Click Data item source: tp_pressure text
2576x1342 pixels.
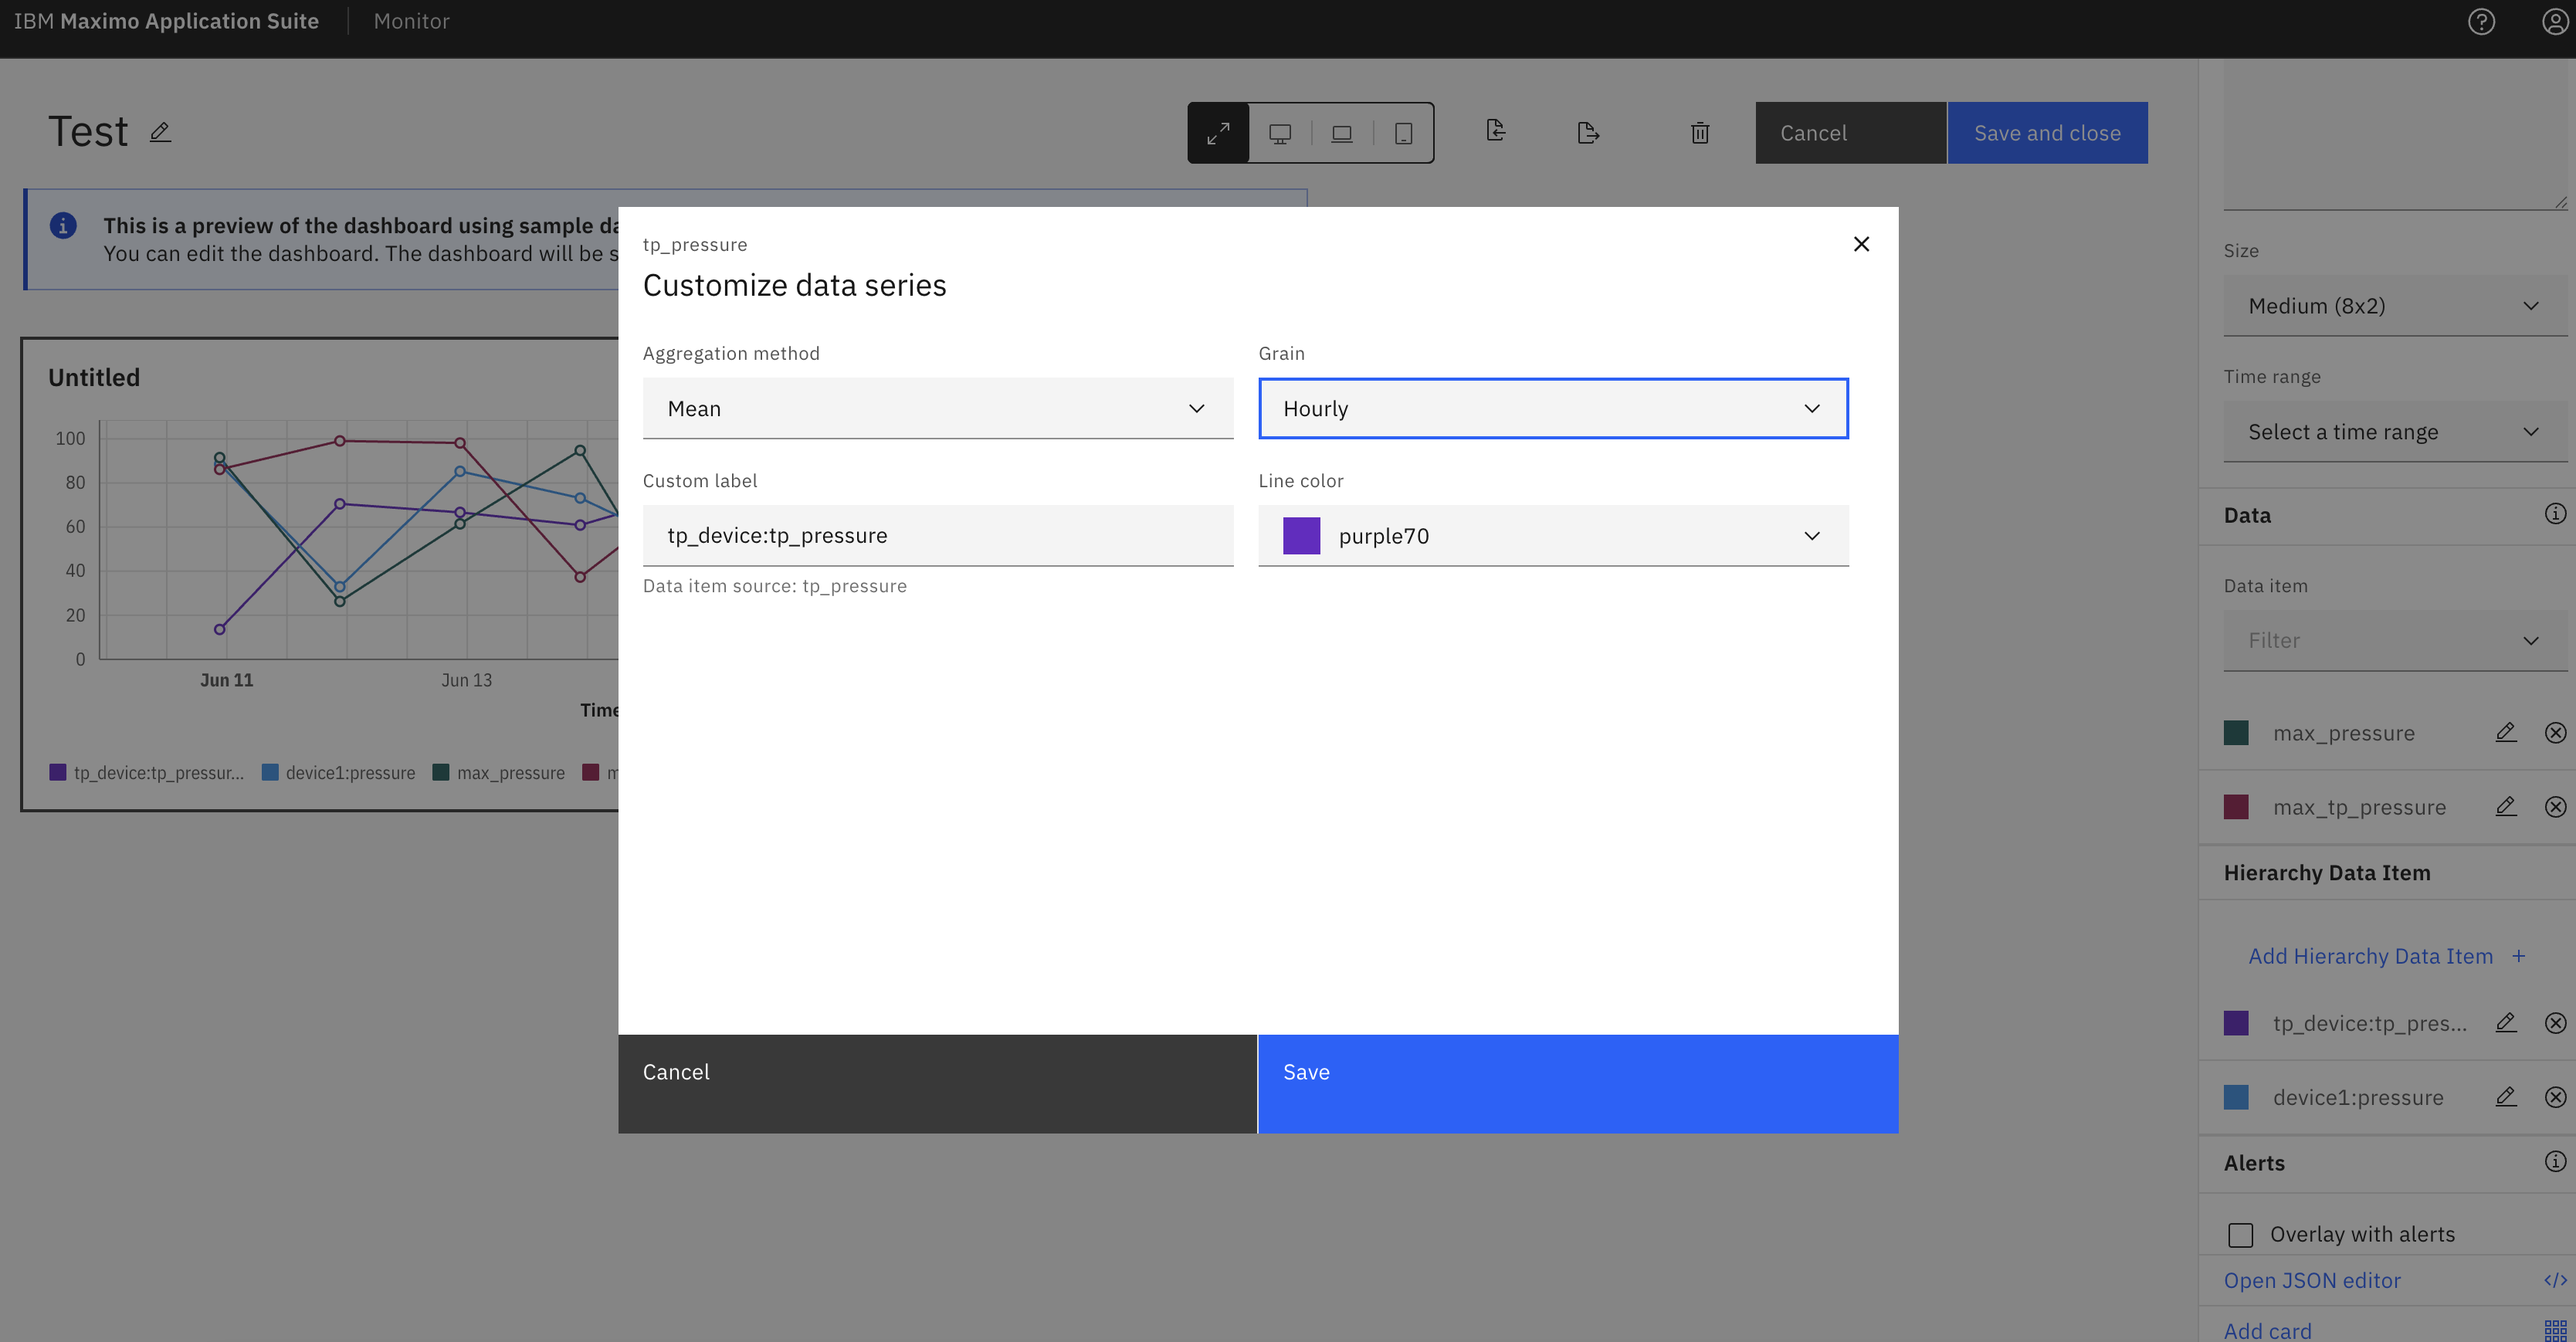[775, 586]
